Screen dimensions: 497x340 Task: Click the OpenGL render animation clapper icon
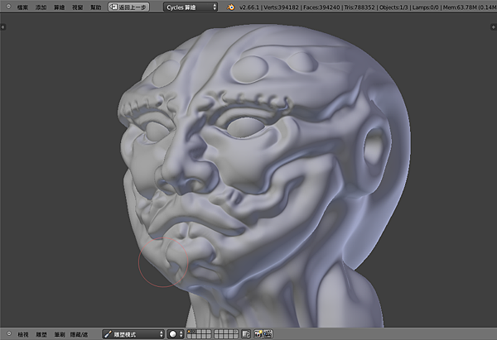pyautogui.click(x=268, y=334)
